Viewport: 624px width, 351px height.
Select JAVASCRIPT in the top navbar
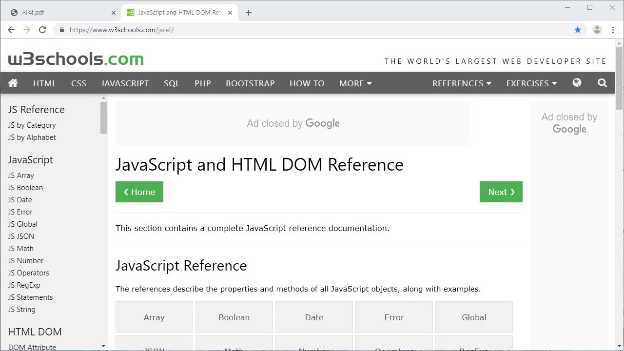125,83
